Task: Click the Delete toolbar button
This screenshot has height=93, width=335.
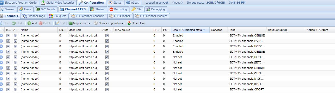Action: click(x=45, y=23)
